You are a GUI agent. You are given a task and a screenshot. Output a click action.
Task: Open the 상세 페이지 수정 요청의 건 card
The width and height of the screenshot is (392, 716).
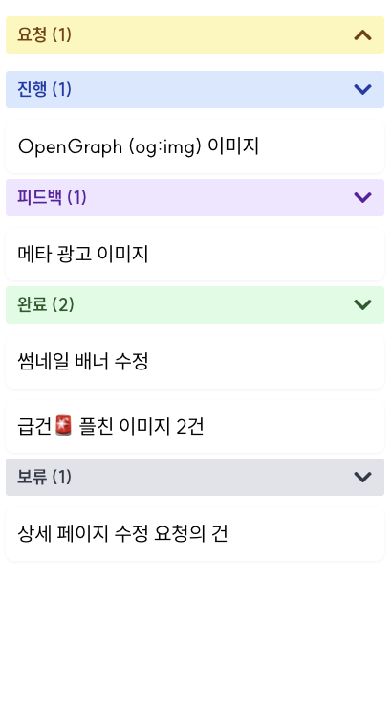195,534
